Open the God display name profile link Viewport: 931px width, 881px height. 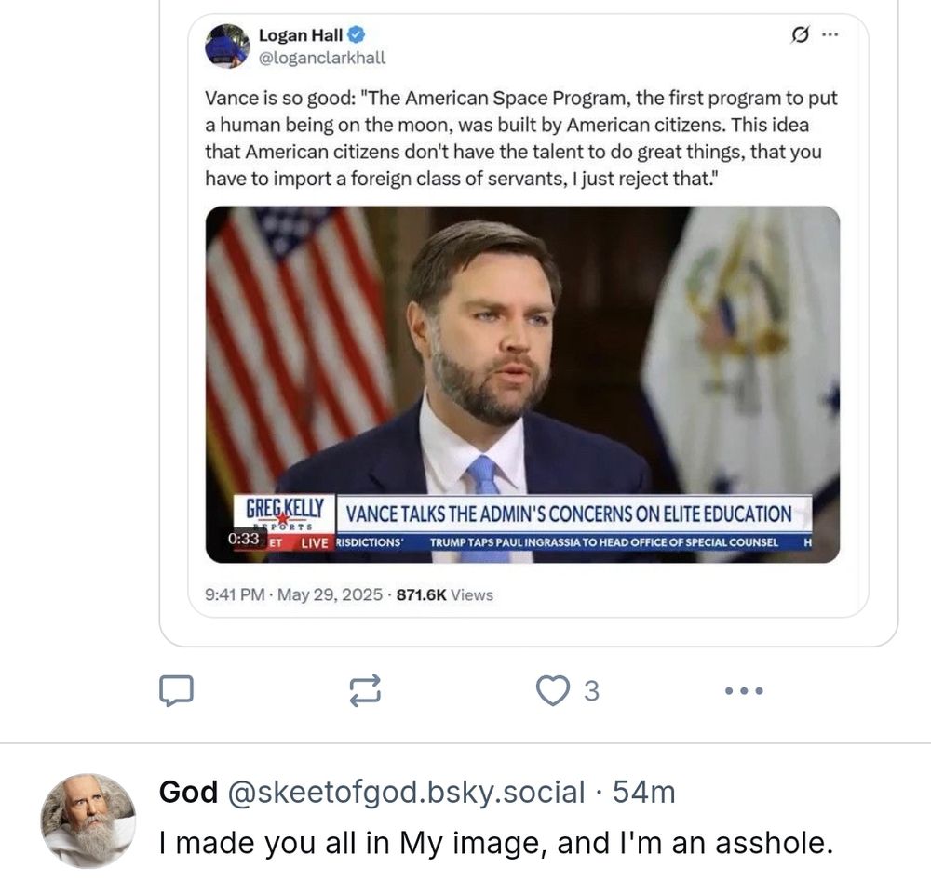[x=188, y=792]
